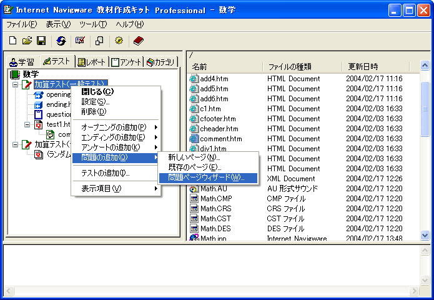Open the ツール menu in menu bar
434x300 pixels.
pos(75,24)
